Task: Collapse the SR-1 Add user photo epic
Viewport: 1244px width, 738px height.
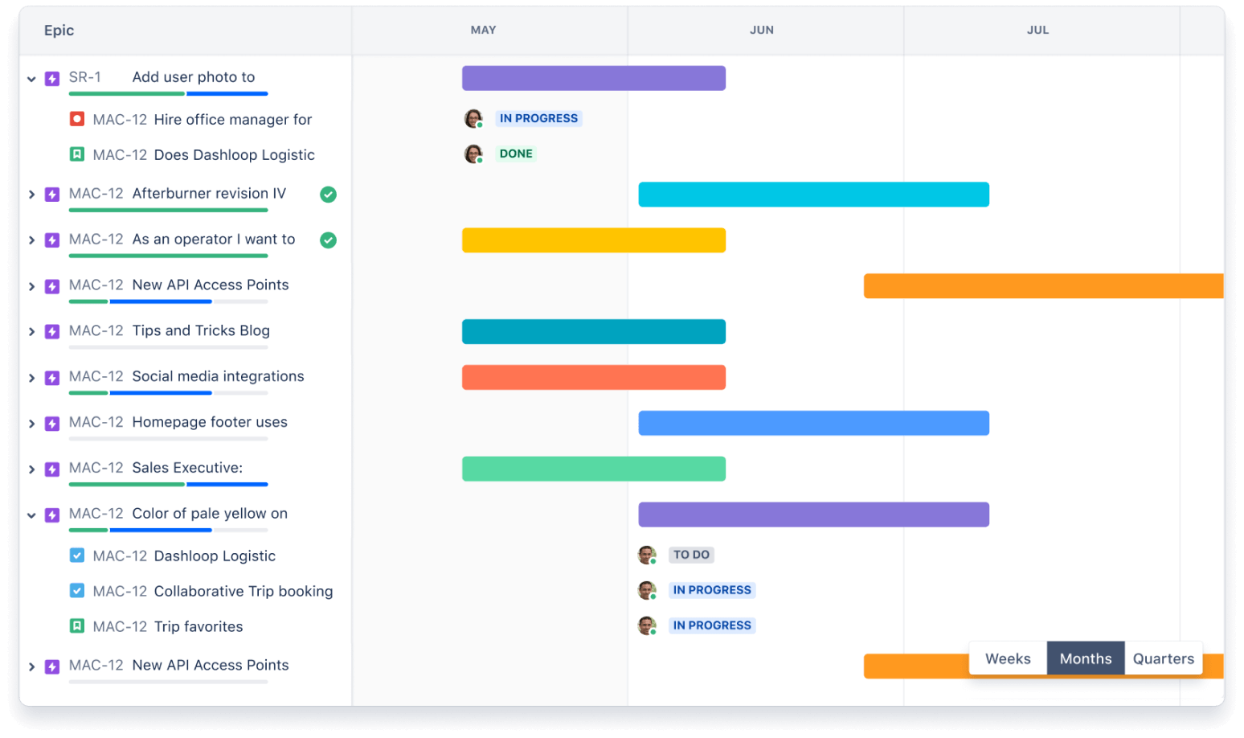Action: coord(31,79)
